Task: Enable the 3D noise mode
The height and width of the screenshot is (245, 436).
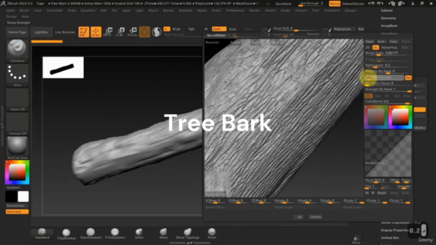Action: 368,48
